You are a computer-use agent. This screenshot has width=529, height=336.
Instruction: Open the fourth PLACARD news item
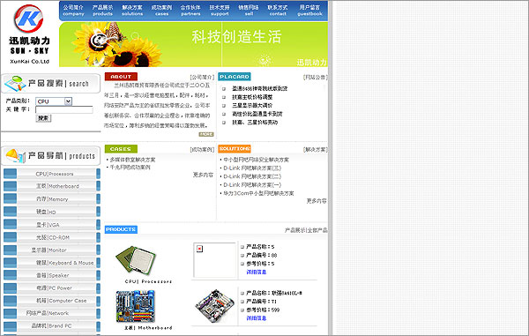point(257,114)
